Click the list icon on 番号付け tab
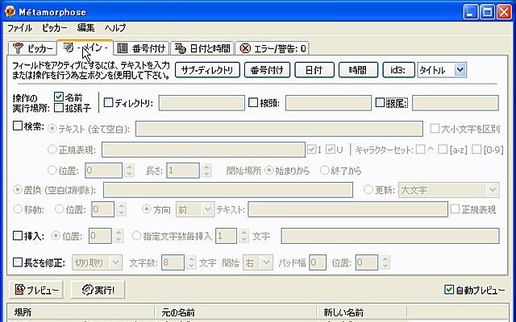Viewport: 516px width, 322px height. click(123, 48)
